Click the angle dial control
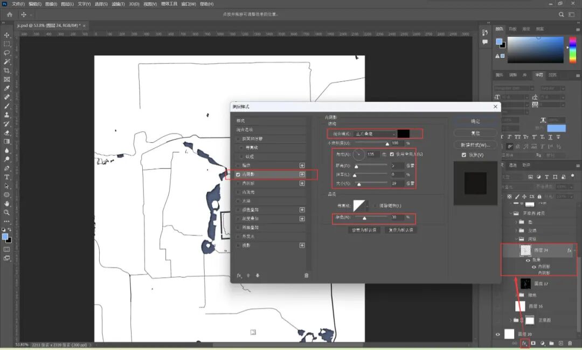Viewport: 582px width, 350px height. click(358, 154)
